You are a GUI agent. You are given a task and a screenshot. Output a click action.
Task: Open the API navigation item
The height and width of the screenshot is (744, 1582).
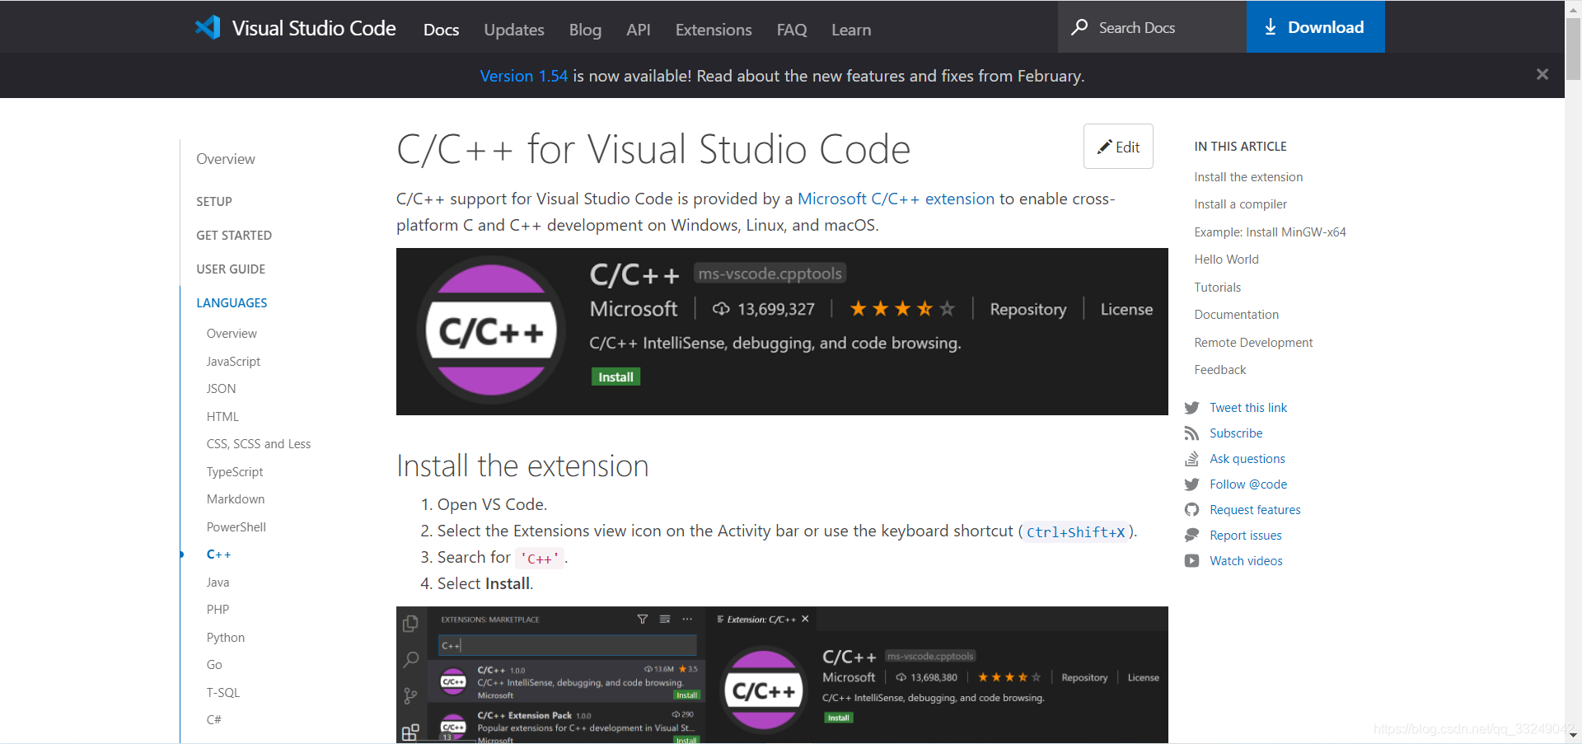pyautogui.click(x=639, y=30)
